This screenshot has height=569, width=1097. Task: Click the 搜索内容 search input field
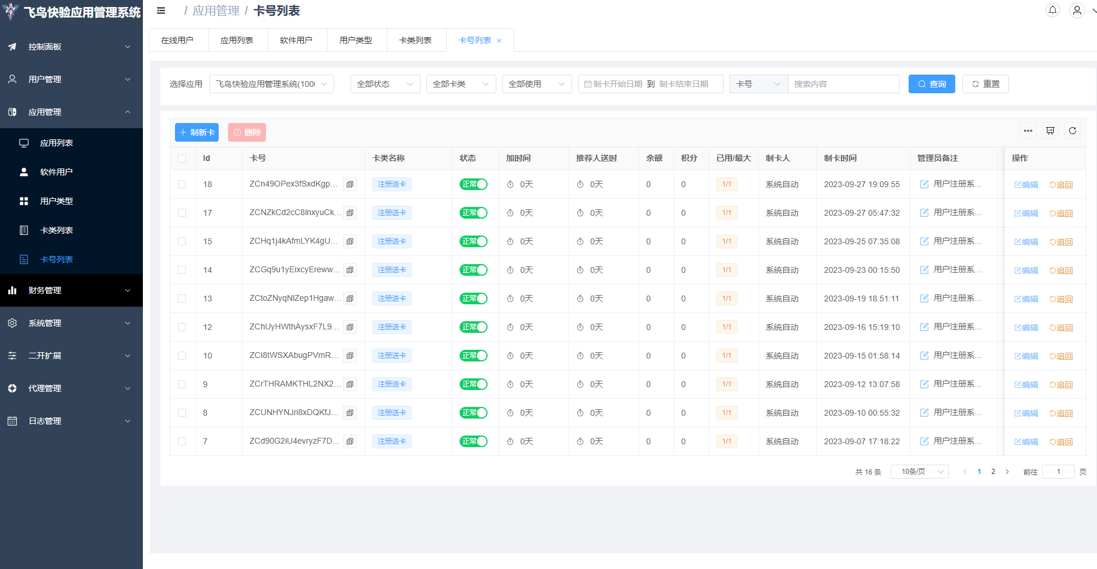[x=843, y=84]
